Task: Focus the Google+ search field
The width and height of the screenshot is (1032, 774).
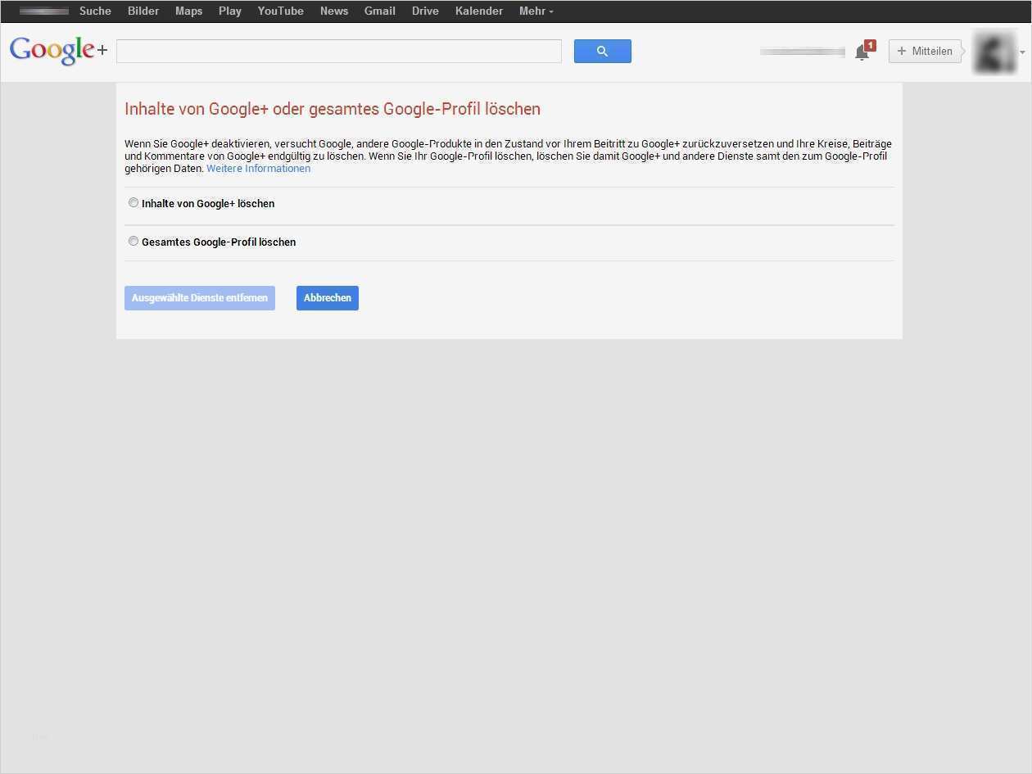Action: [x=339, y=51]
